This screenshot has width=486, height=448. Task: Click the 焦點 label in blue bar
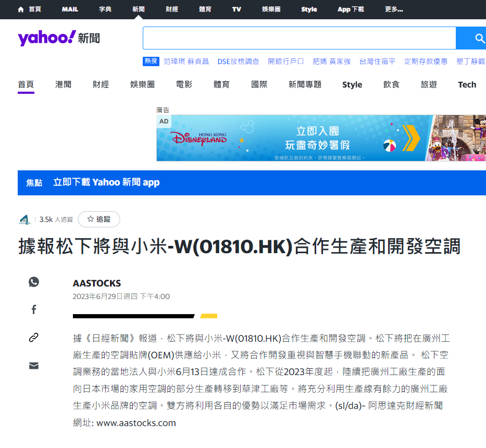point(34,183)
